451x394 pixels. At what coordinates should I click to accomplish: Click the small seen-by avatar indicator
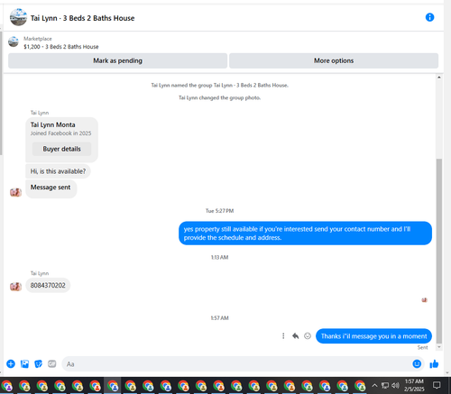[x=425, y=300]
